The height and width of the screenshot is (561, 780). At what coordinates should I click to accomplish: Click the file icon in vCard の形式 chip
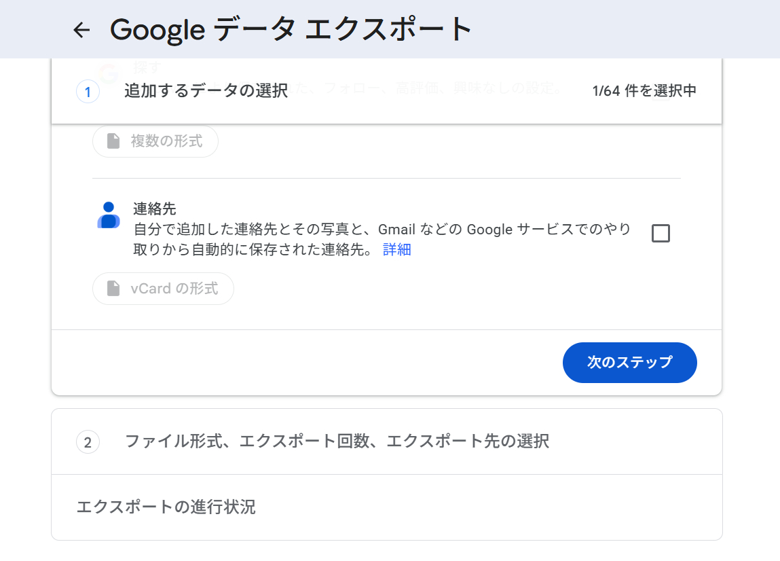pyautogui.click(x=113, y=288)
